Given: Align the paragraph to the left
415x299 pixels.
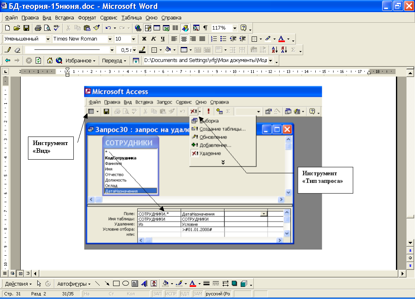Looking at the screenshot, I should click(174, 39).
